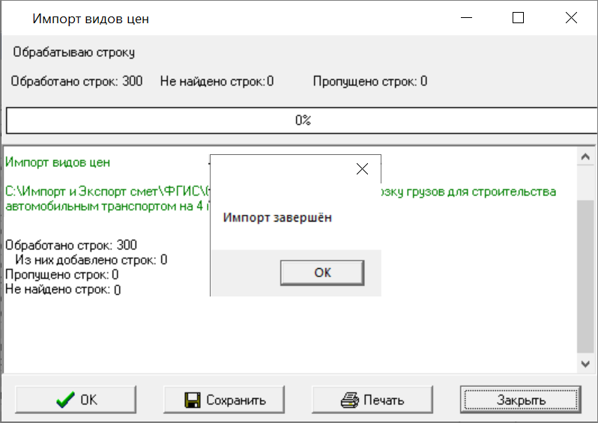Click the 'Импорт завершён' message text
Viewport: 598px width, 423px height.
tap(277, 218)
